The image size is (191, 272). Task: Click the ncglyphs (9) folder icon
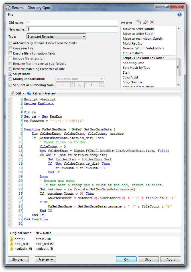pos(12,249)
